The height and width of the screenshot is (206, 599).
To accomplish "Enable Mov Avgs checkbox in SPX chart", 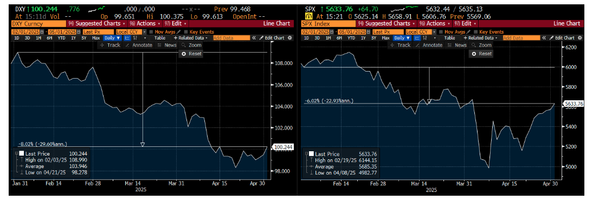I will pyautogui.click(x=441, y=32).
